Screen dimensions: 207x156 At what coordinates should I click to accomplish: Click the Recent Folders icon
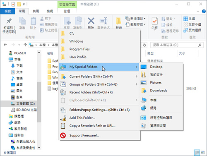(63, 92)
